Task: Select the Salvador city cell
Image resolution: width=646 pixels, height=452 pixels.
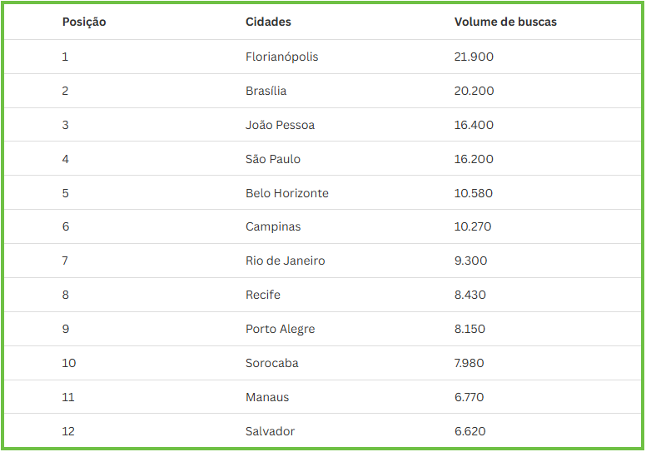Action: click(x=270, y=431)
